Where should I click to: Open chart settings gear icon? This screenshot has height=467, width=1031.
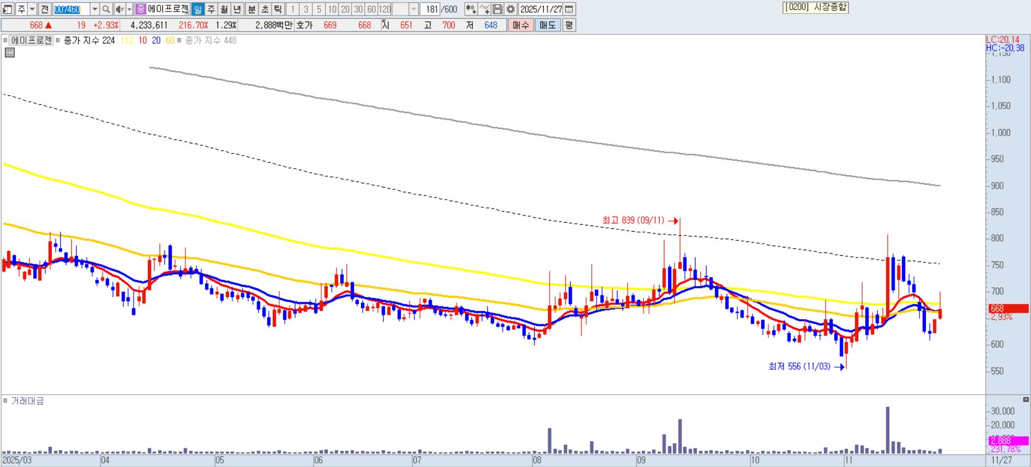pos(511,9)
